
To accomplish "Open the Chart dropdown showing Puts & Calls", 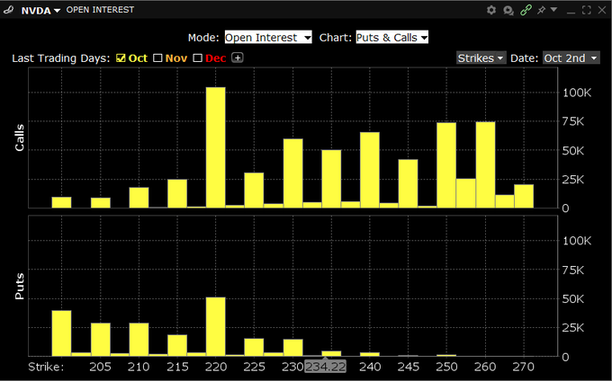I will click(391, 38).
